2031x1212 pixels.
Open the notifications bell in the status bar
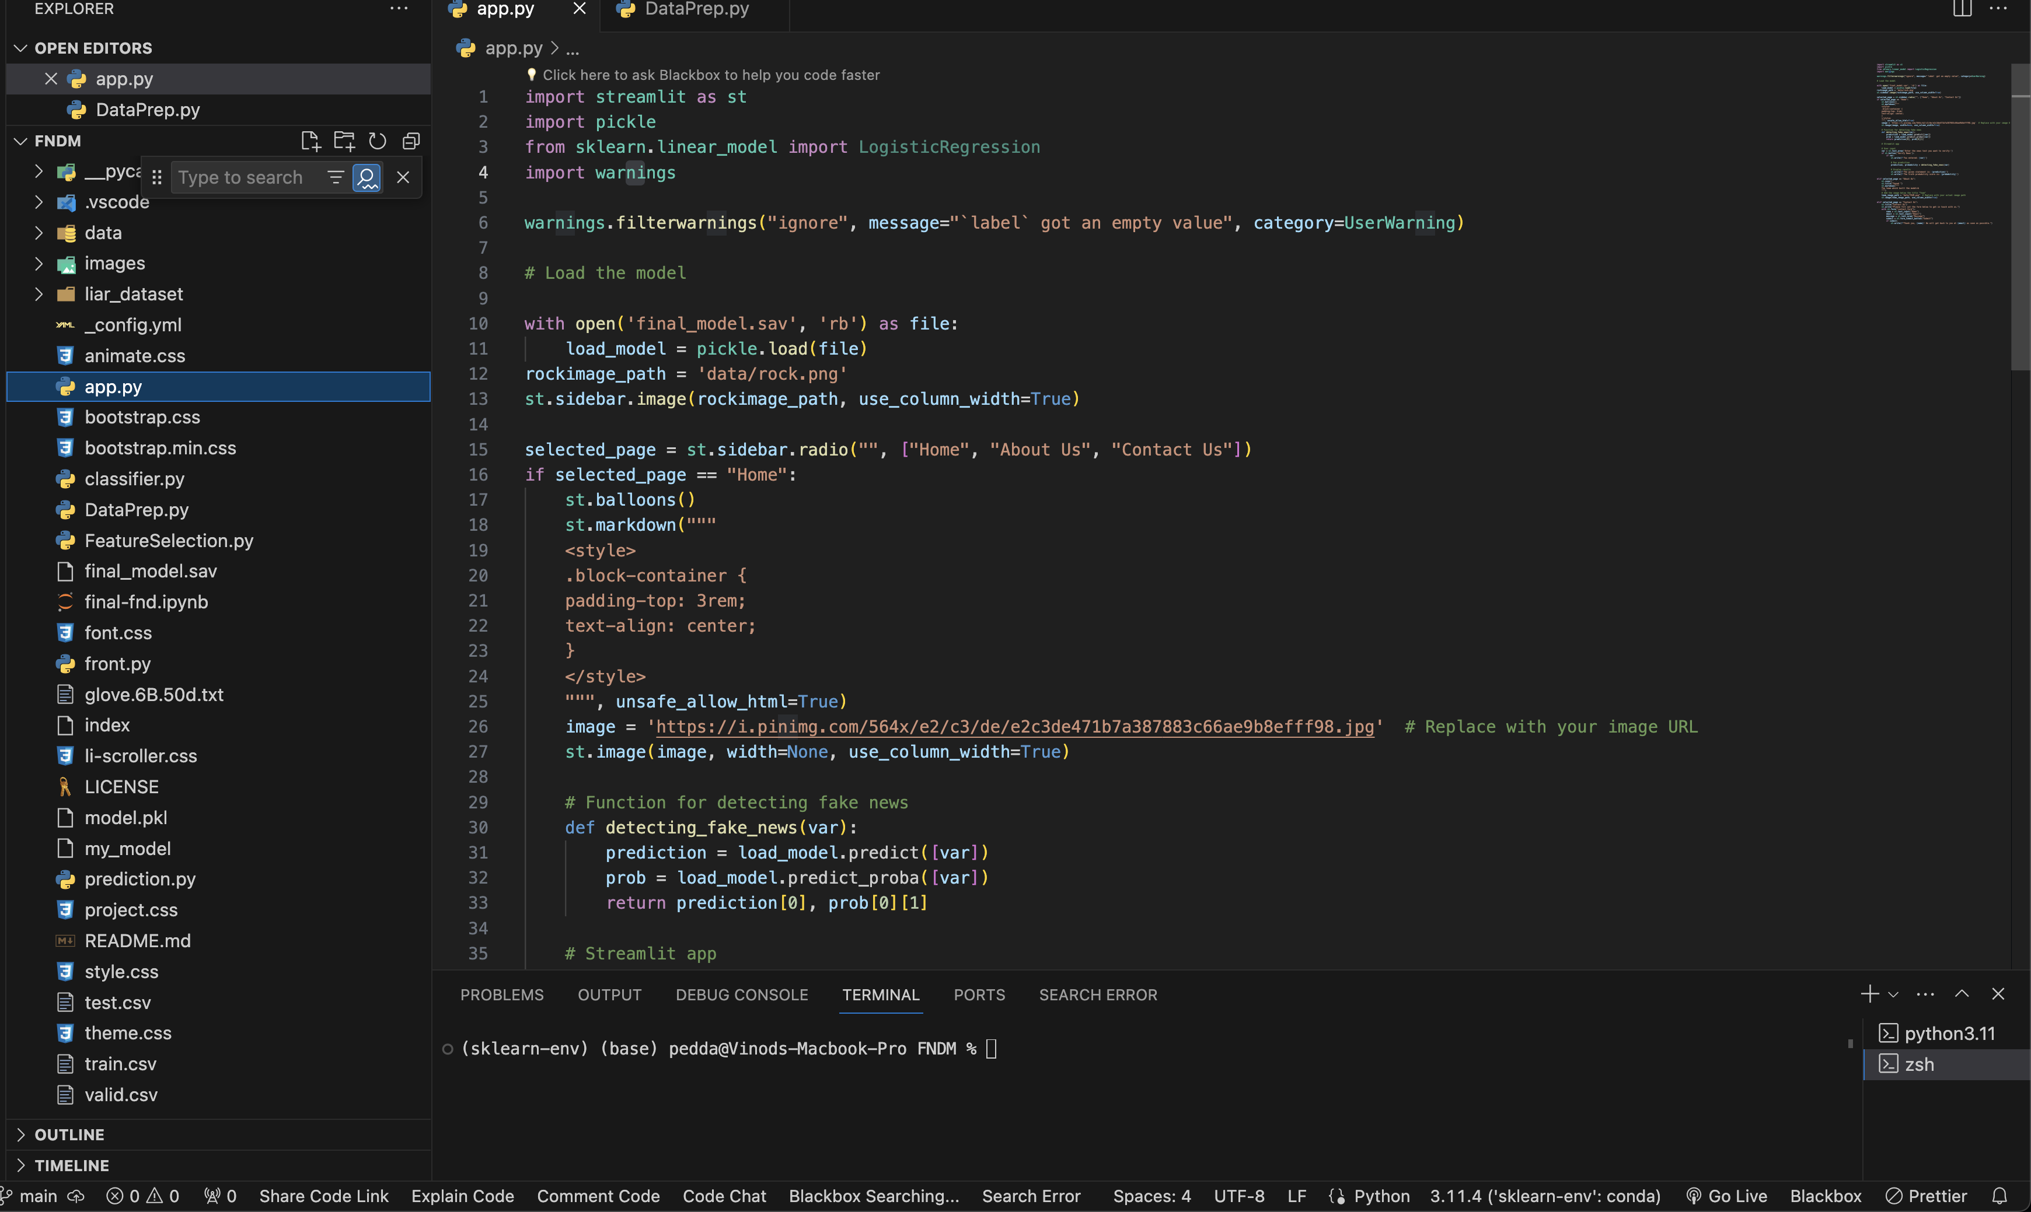[1999, 1196]
